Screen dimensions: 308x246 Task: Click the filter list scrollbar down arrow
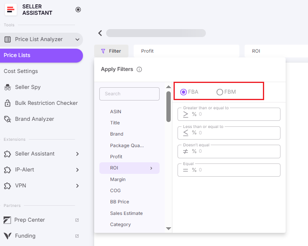(168, 228)
